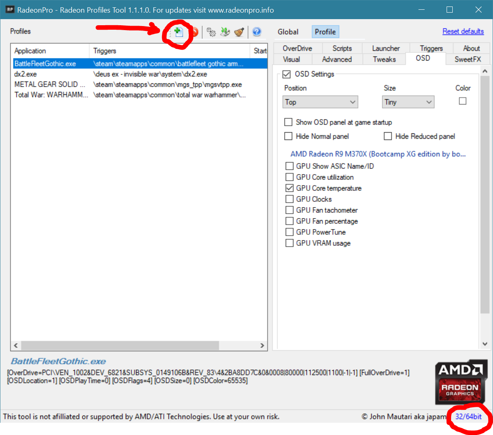Image resolution: width=493 pixels, height=435 pixels.
Task: Click the AMD Radeon R9 M370X GPU link
Action: point(378,154)
